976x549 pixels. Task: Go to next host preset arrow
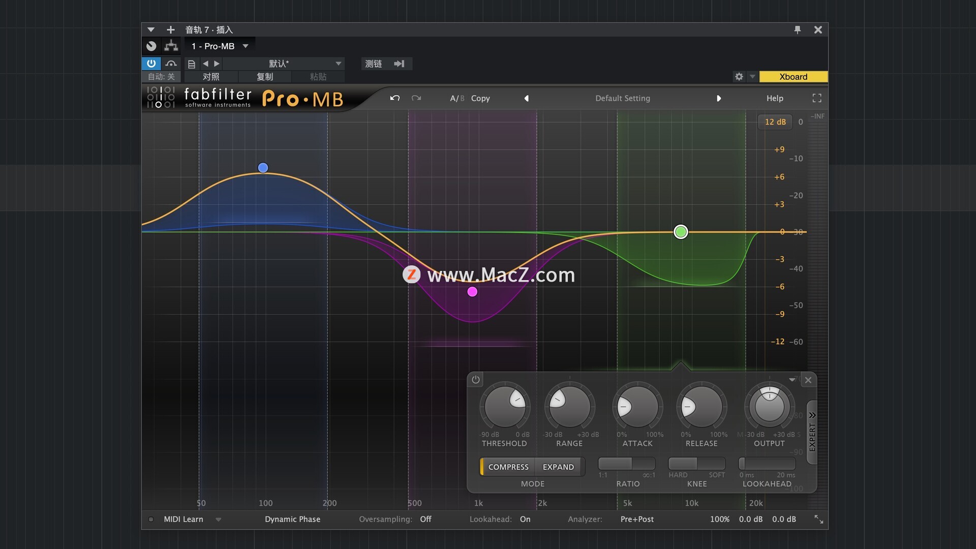pyautogui.click(x=217, y=64)
